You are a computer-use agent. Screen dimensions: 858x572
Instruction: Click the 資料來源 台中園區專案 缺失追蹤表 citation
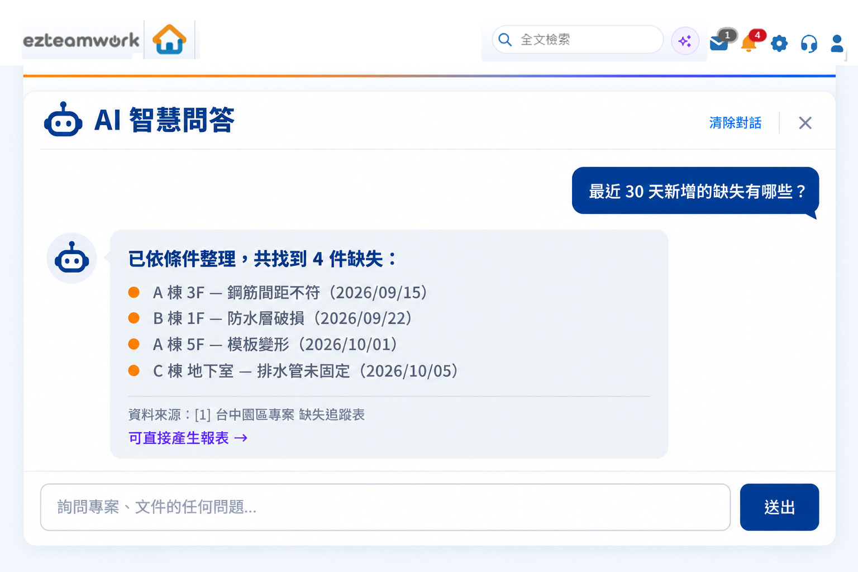246,414
